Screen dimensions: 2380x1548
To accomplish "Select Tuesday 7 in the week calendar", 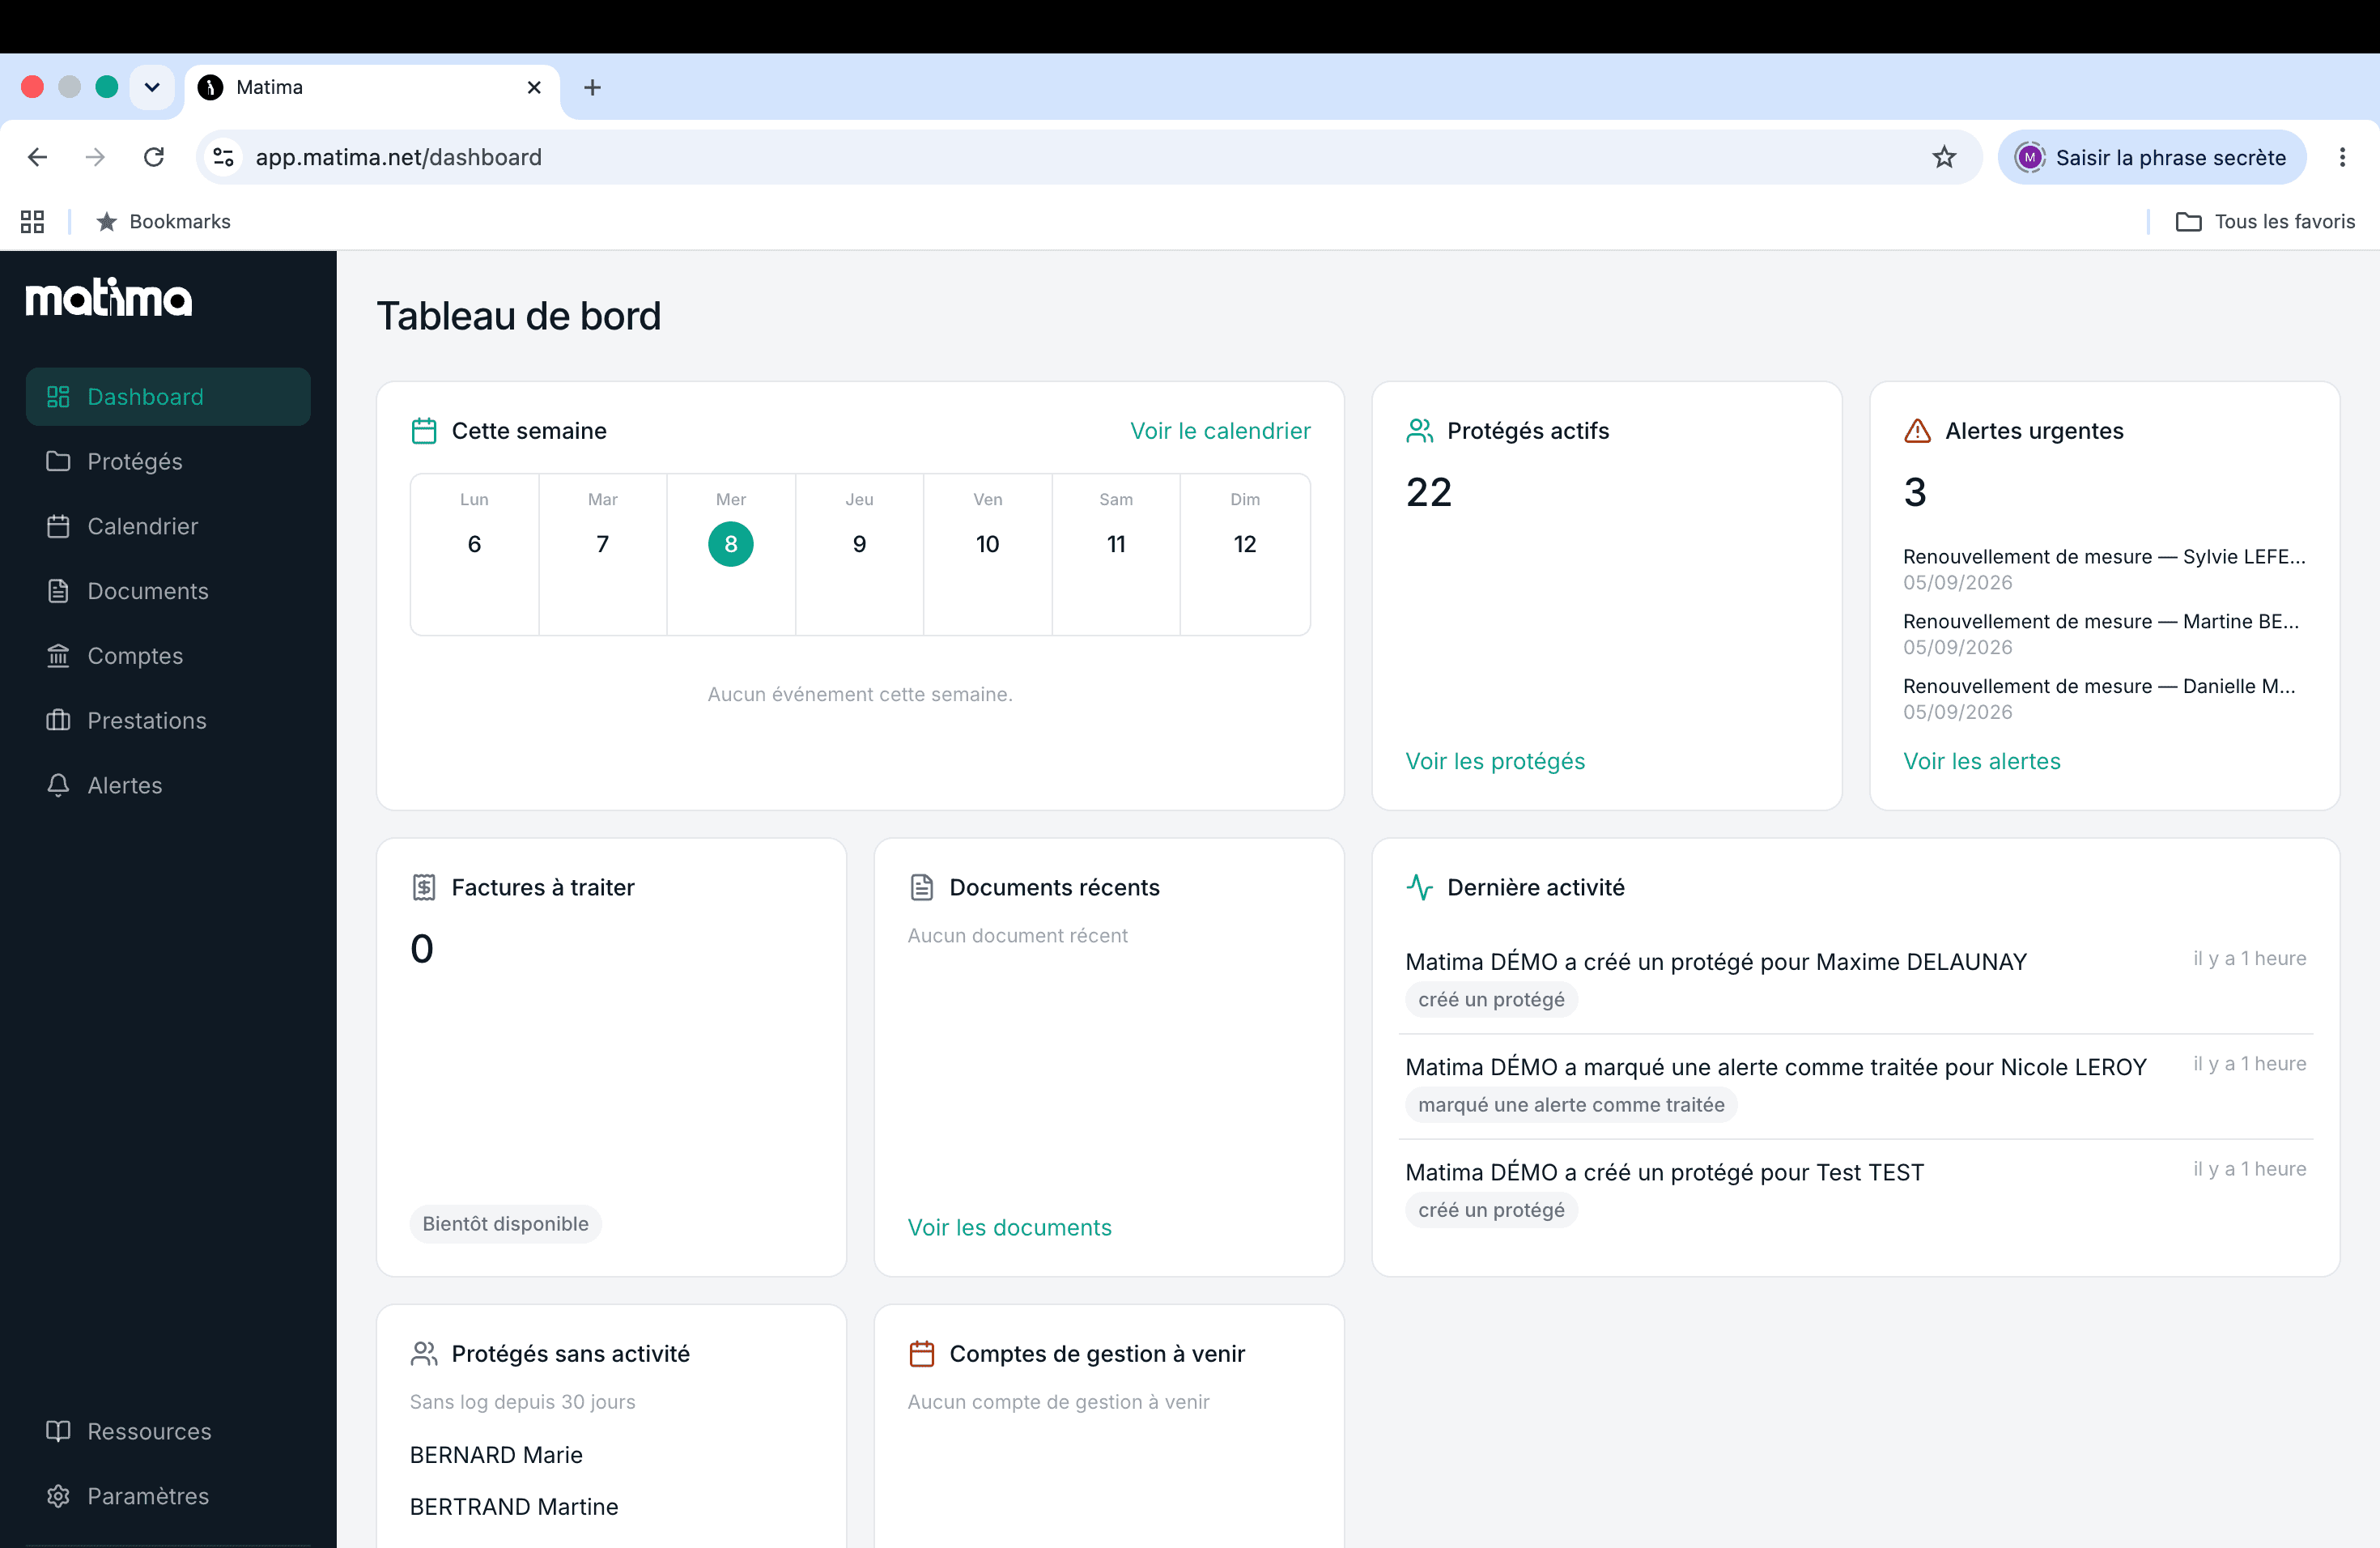I will [x=603, y=554].
